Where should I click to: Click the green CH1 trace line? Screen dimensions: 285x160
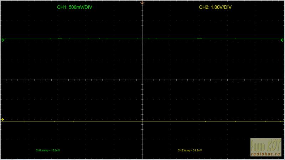pos(107,39)
